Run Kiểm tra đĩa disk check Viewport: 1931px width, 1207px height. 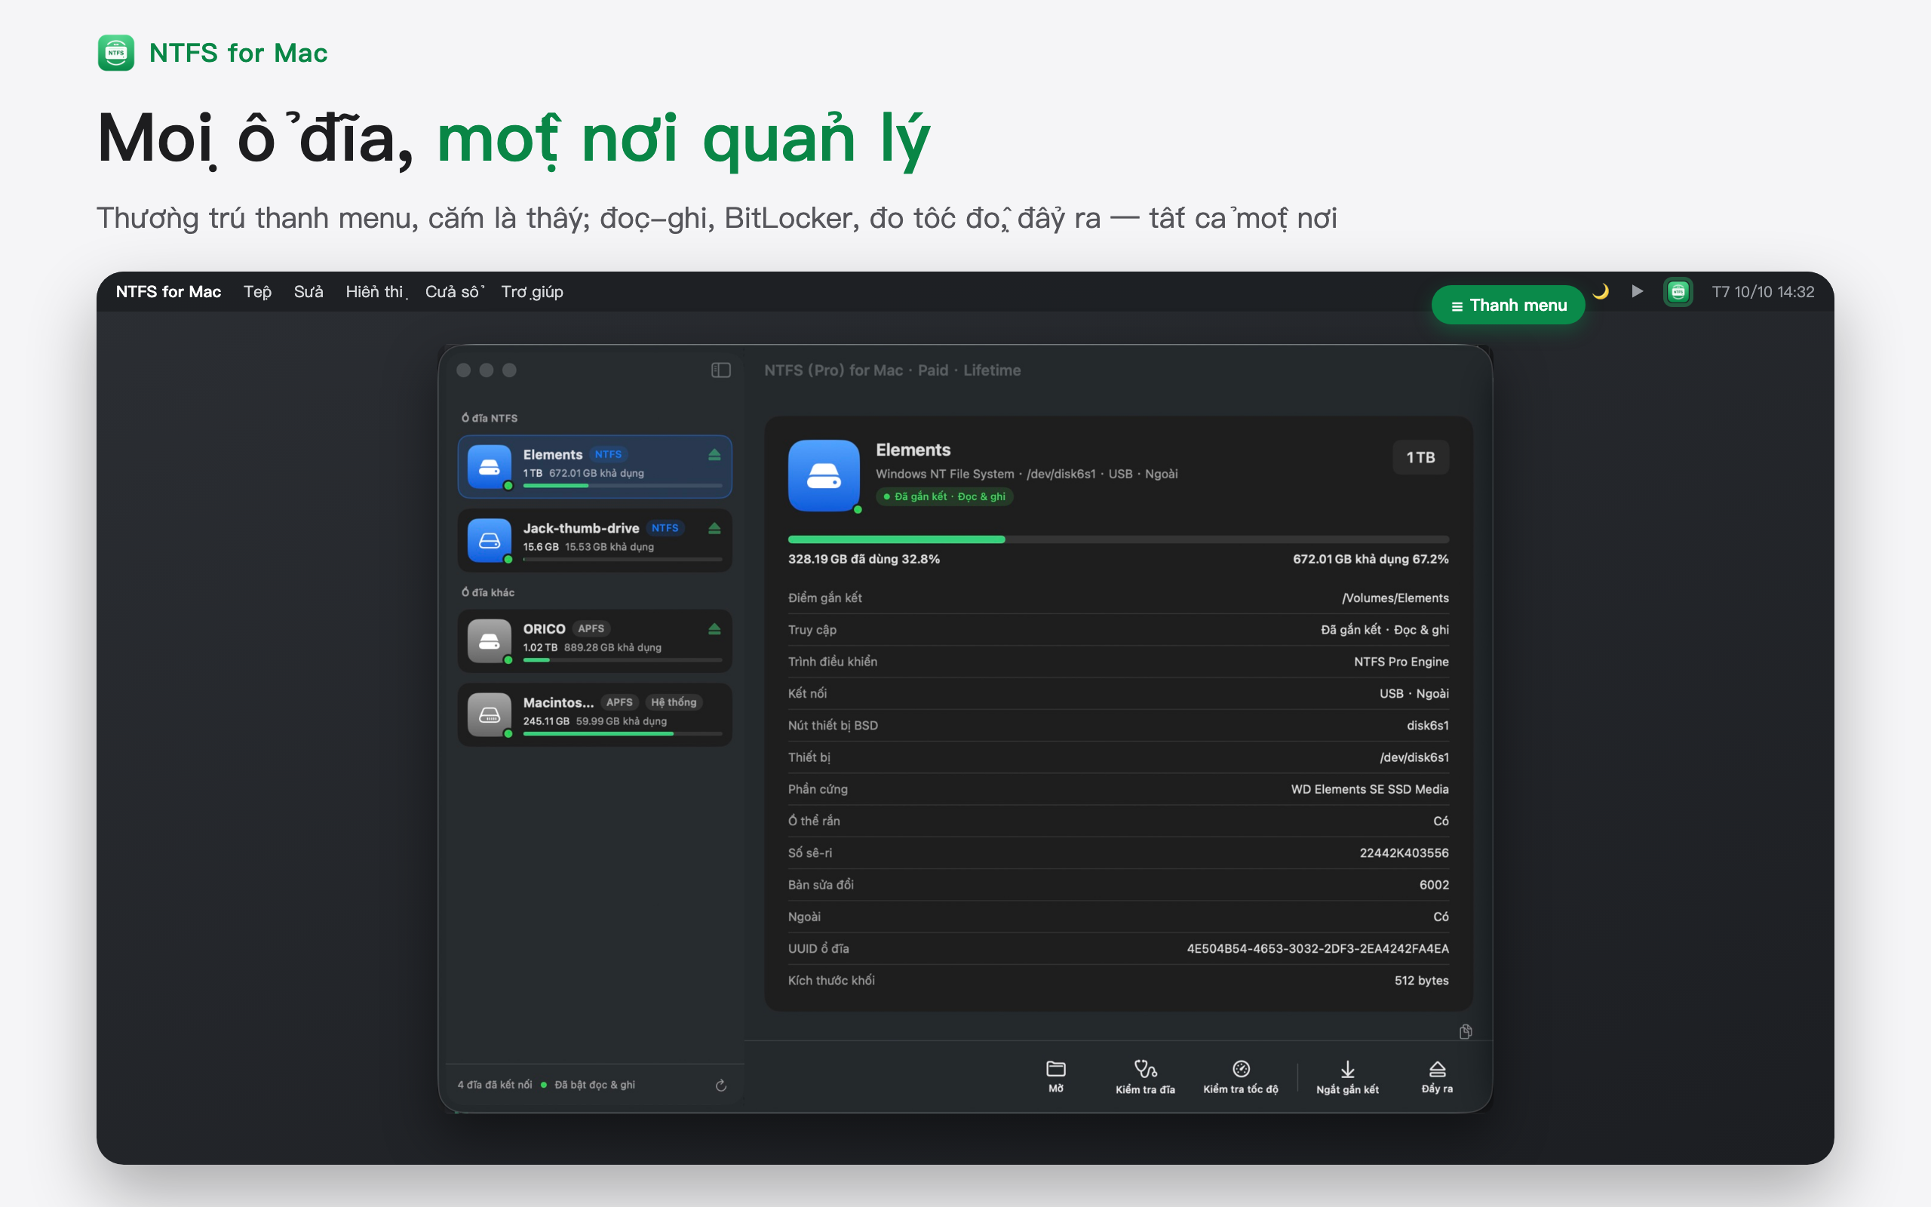pos(1145,1076)
